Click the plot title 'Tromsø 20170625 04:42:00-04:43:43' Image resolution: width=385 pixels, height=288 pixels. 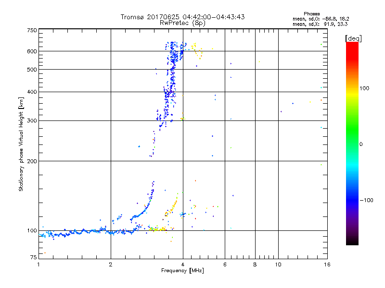[182, 17]
